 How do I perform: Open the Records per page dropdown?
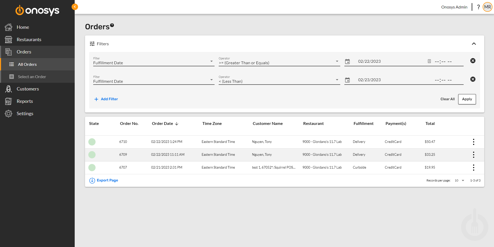pyautogui.click(x=459, y=180)
